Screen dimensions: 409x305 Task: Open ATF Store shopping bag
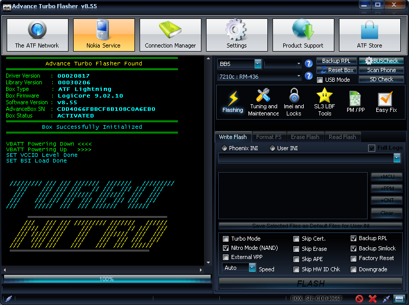pyautogui.click(x=370, y=35)
